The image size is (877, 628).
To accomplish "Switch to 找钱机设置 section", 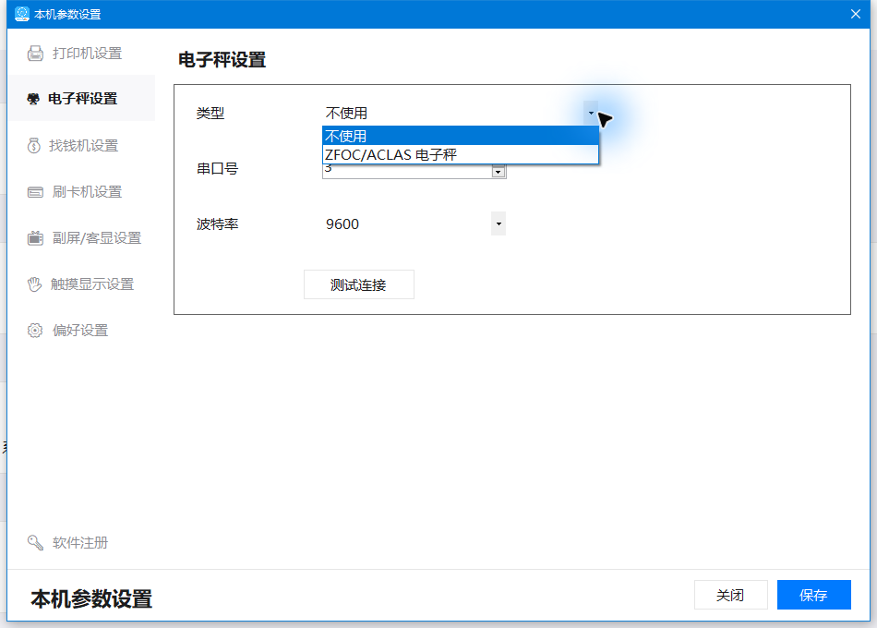I will [x=81, y=146].
